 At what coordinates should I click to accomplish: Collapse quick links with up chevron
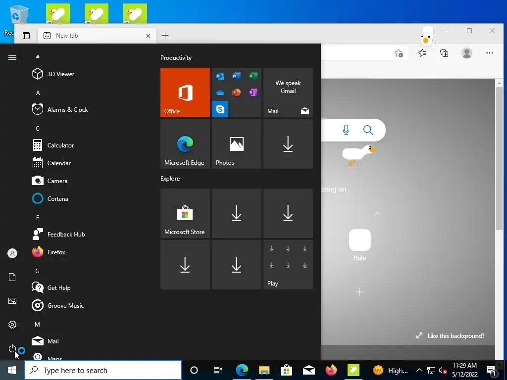[377, 214]
